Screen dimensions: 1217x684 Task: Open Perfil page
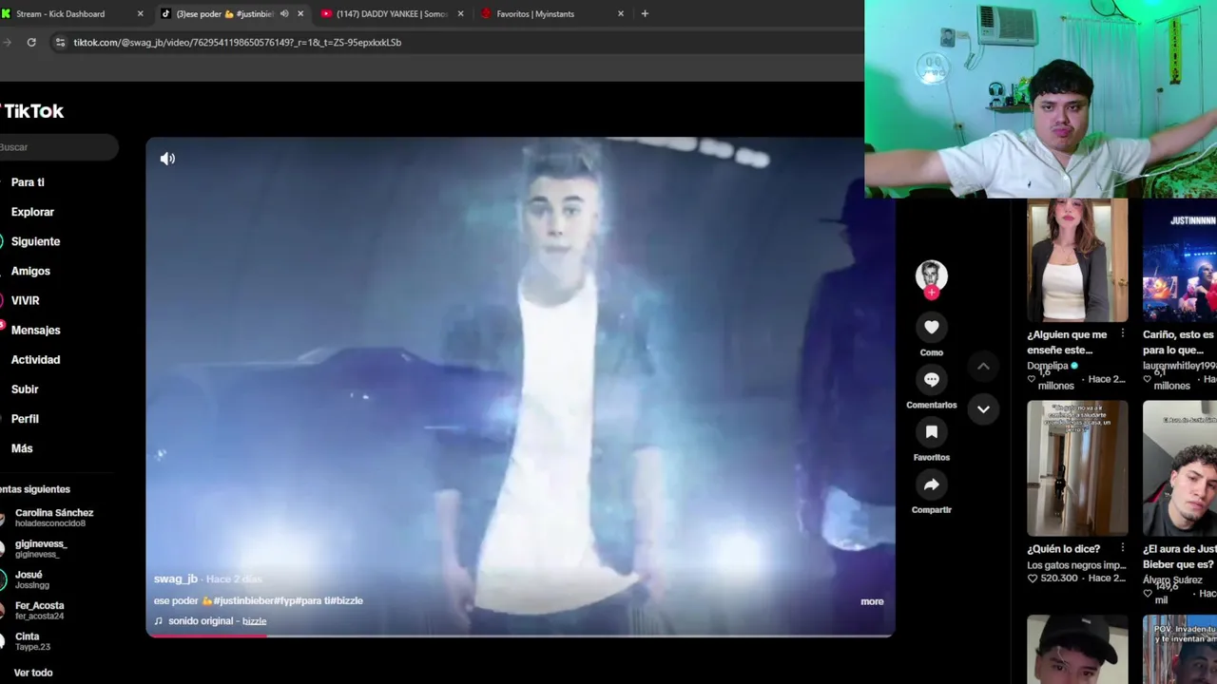click(25, 418)
